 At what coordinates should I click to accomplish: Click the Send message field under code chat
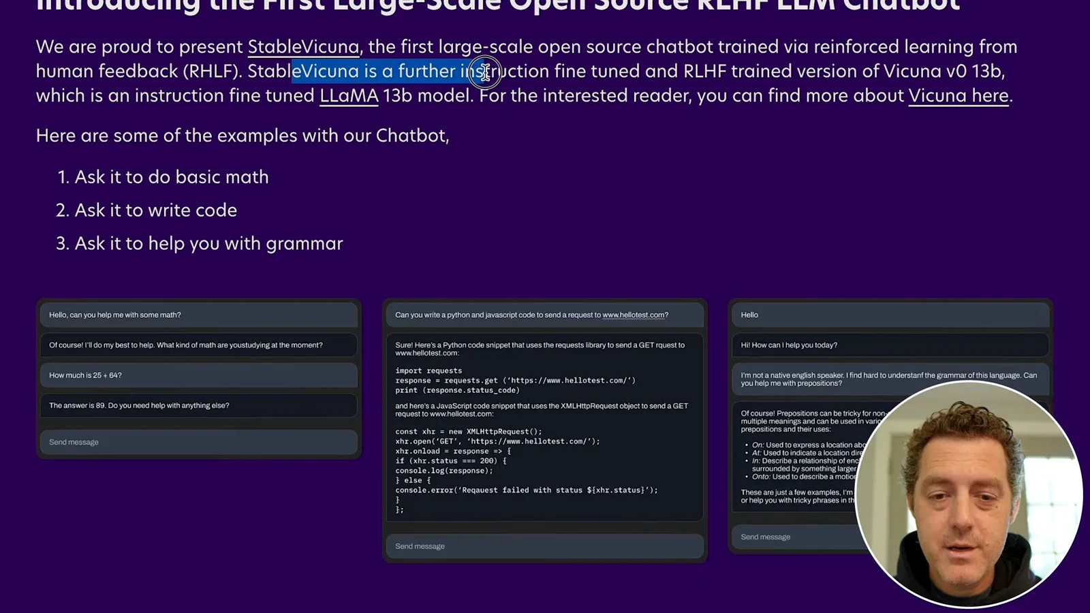(544, 546)
